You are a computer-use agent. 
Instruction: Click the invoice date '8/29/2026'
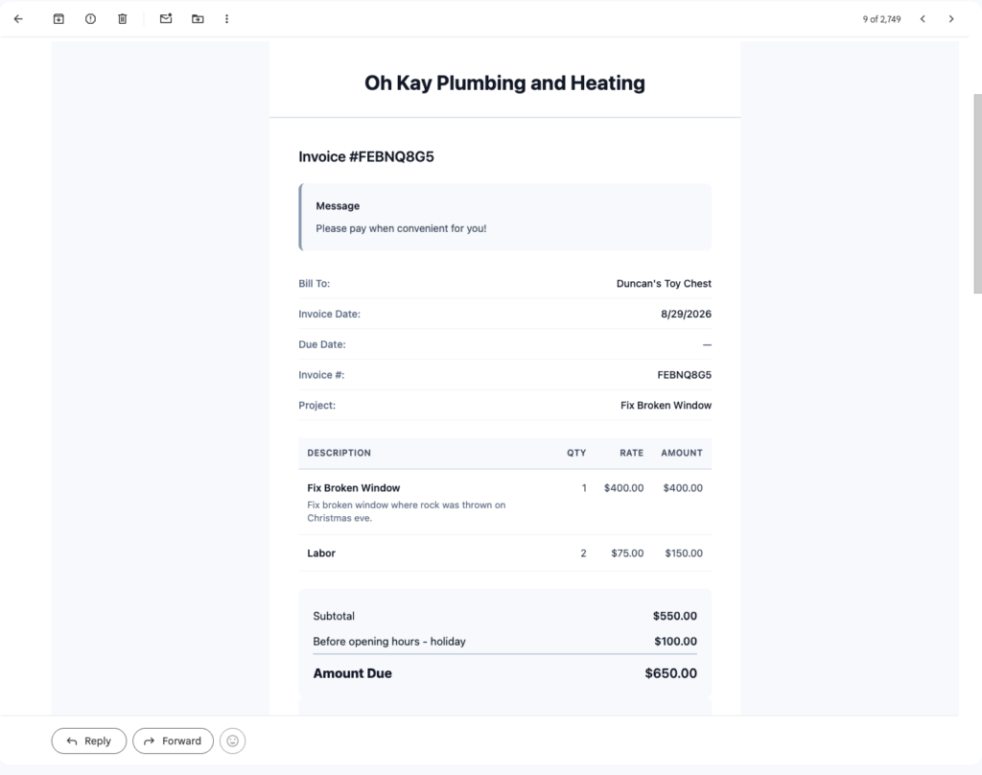[x=686, y=314]
